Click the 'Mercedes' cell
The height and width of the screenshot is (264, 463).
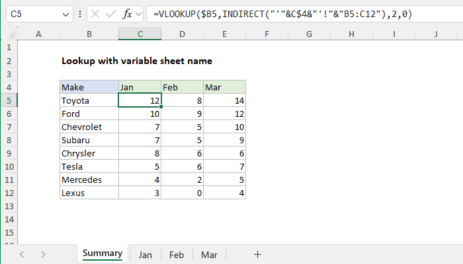point(89,180)
